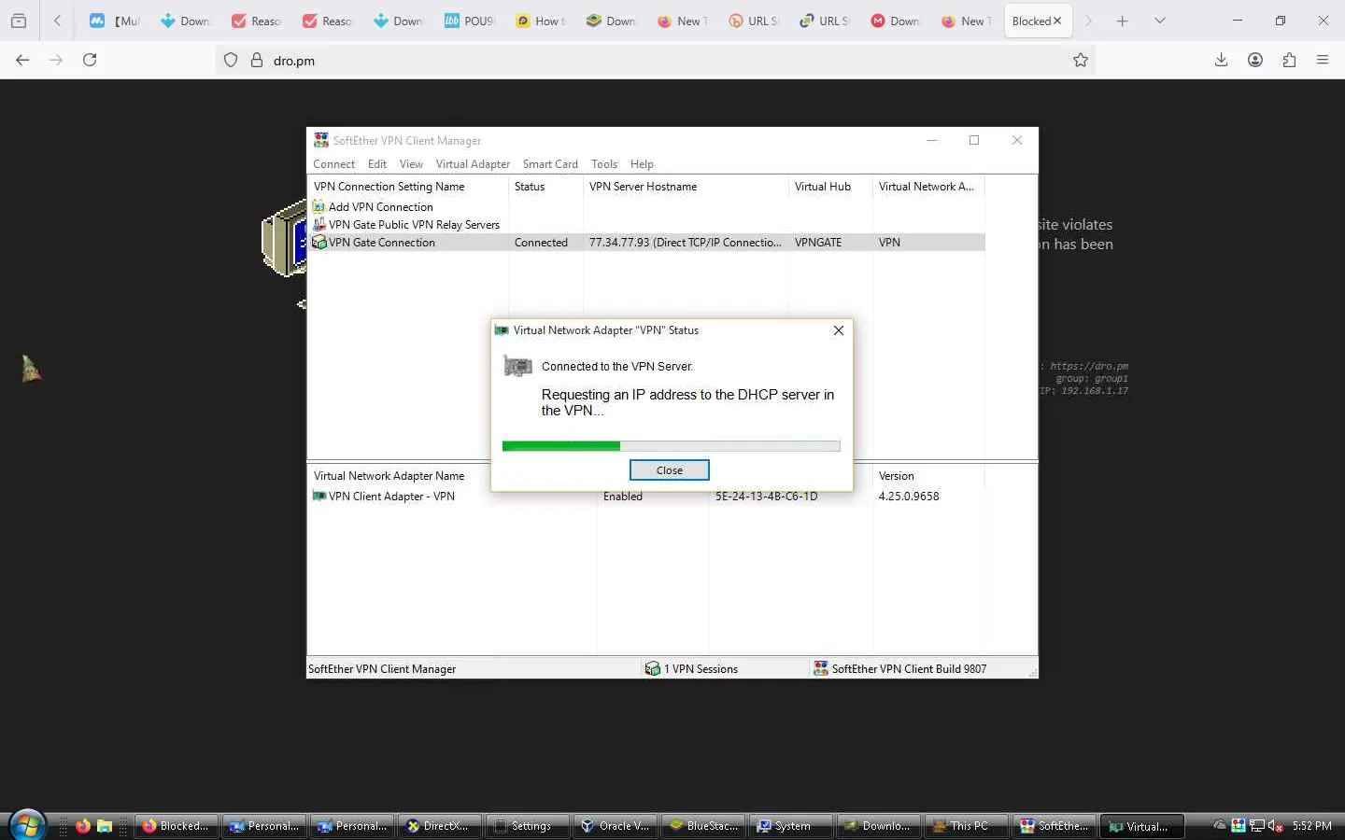Open a new browser tab with plus
Viewport: 1345px width, 840px height.
1123,21
